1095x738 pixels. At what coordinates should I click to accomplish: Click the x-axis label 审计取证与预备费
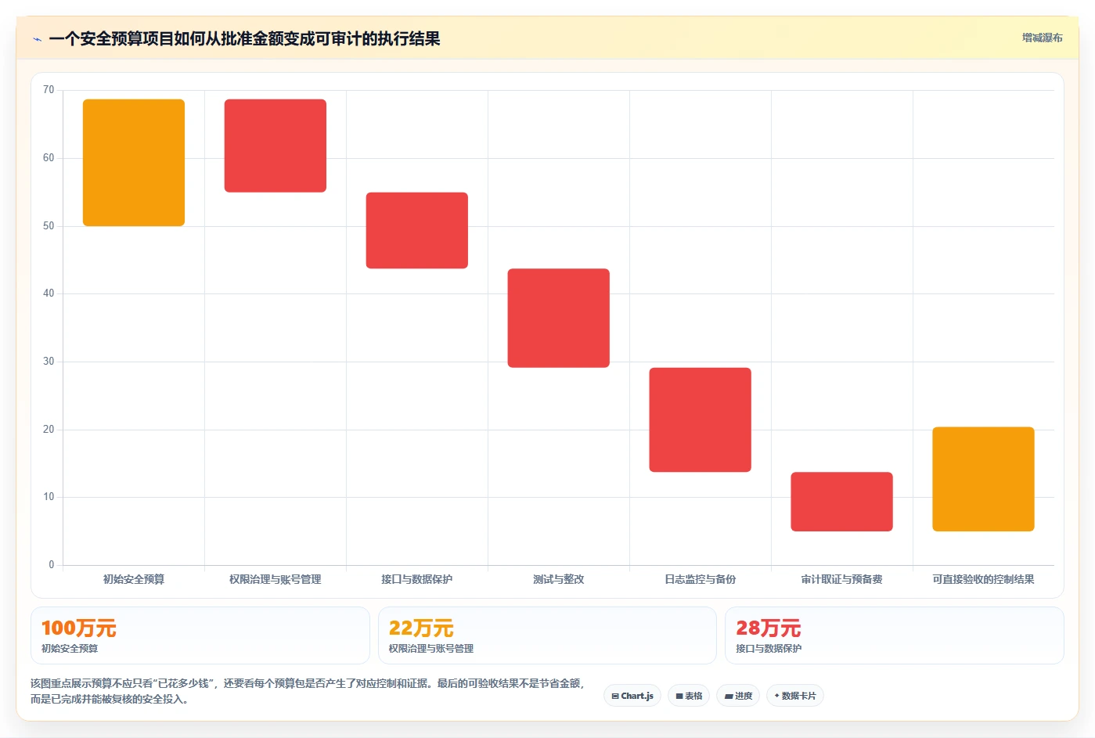pyautogui.click(x=842, y=579)
